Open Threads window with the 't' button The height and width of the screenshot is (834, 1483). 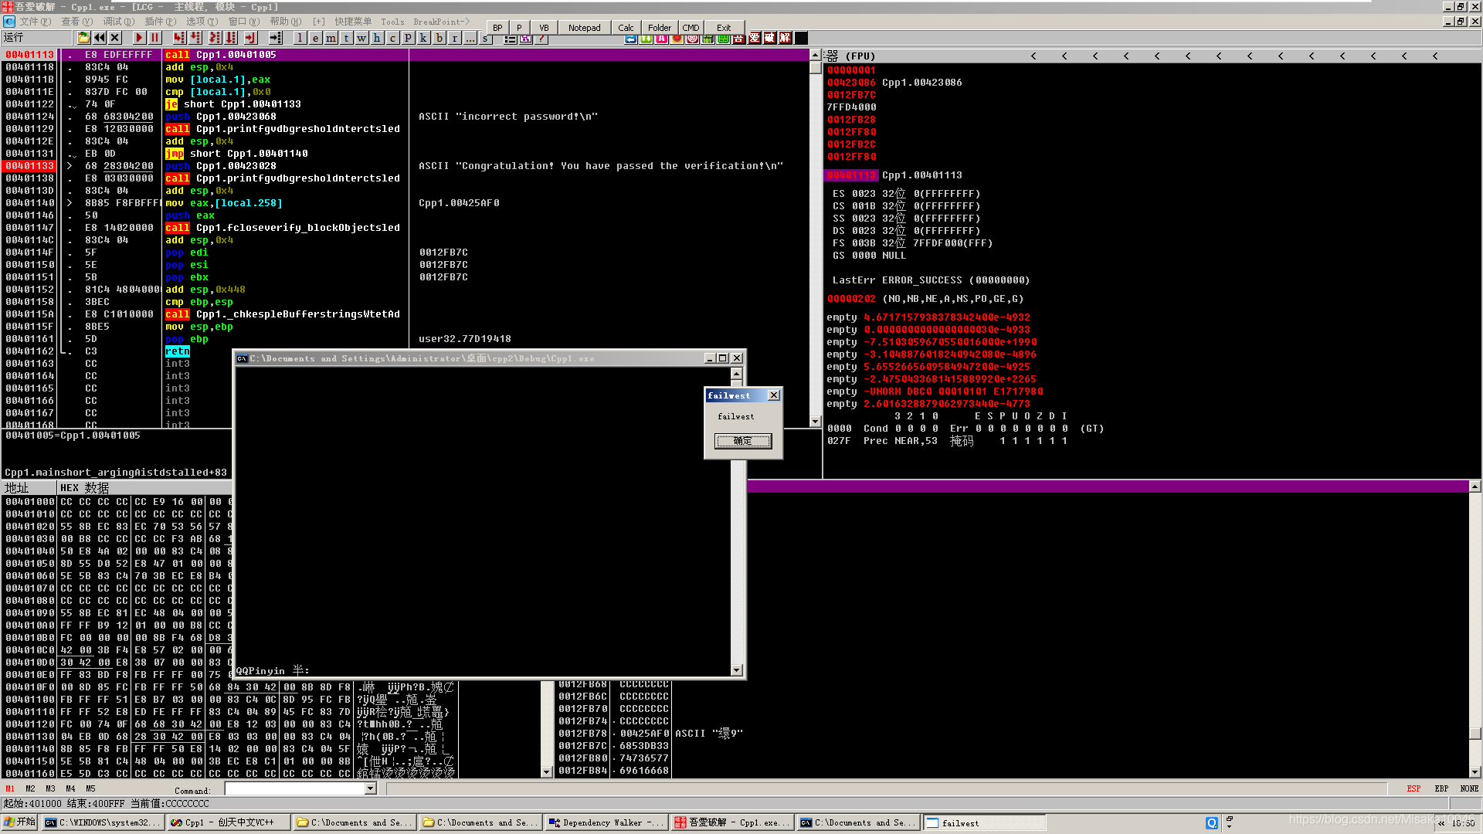point(346,38)
